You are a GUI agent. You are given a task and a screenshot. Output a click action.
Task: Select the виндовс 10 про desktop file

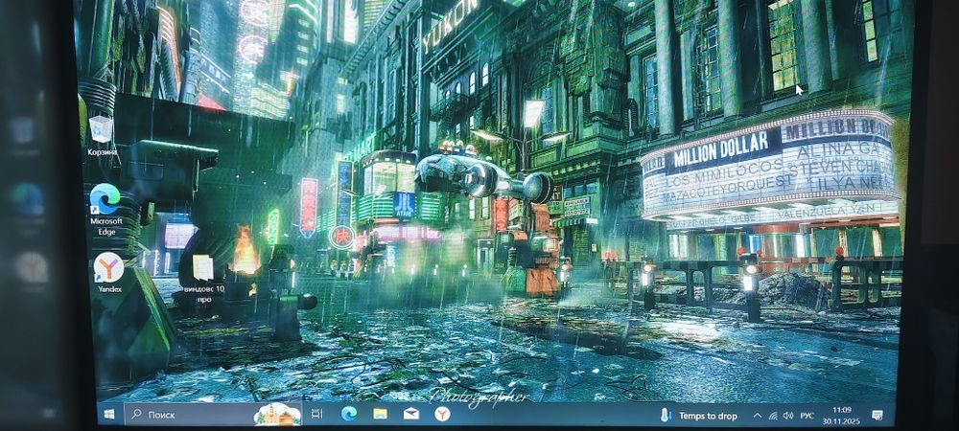point(203,279)
